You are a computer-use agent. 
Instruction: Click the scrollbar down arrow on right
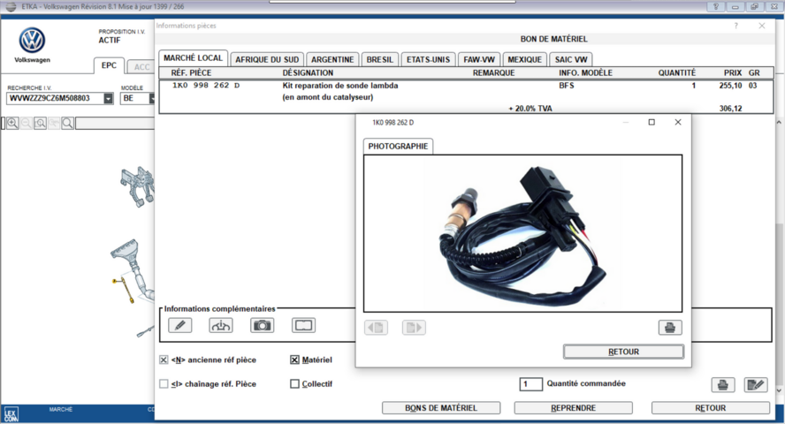779,390
